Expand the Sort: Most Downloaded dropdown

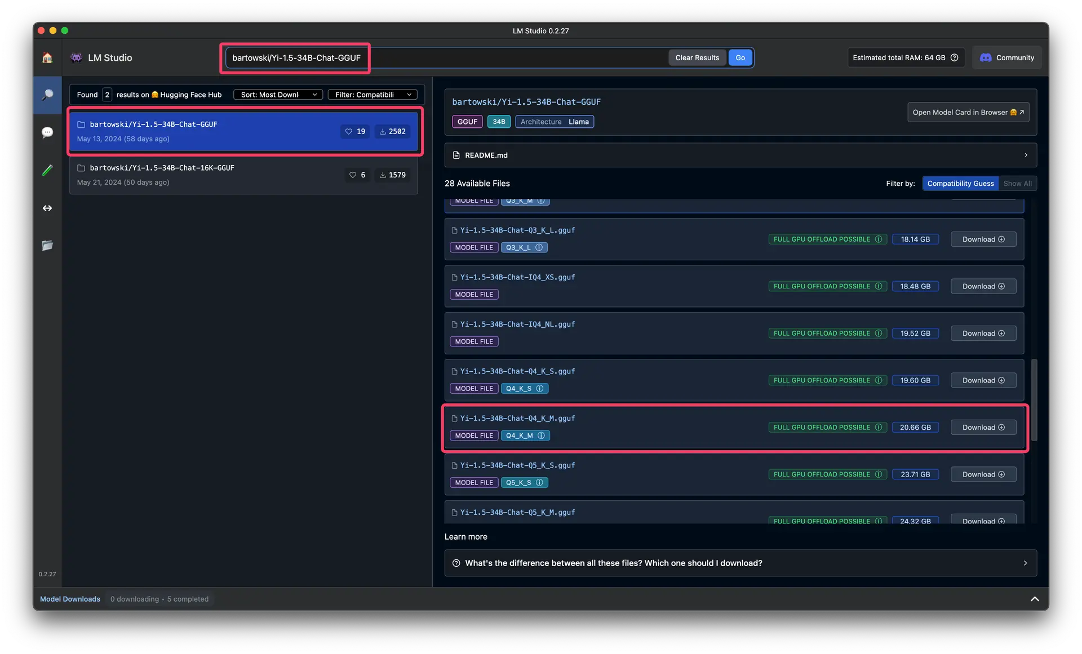click(x=277, y=94)
